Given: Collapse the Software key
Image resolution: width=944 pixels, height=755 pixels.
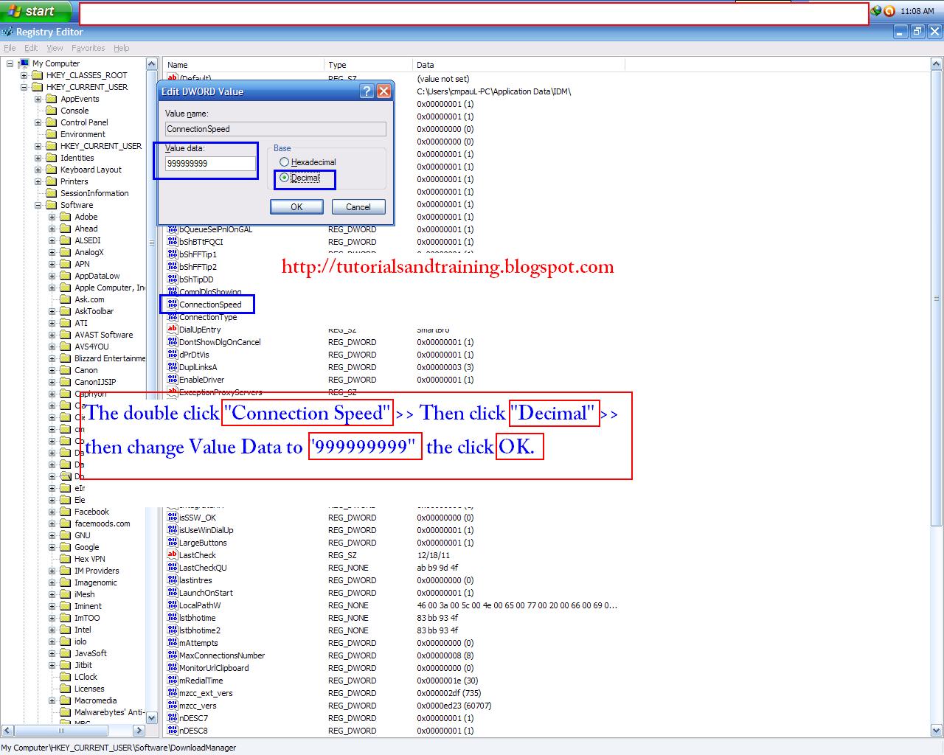Looking at the screenshot, I should coord(38,205).
